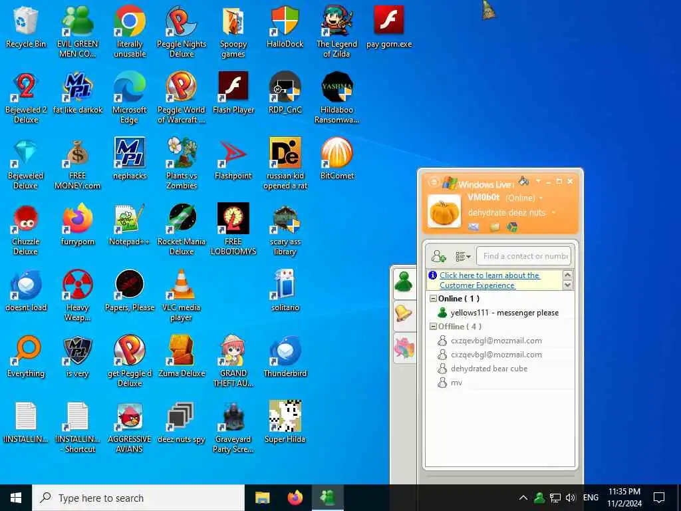This screenshot has height=511, width=681.
Task: Select the solitario desktop icon
Action: 285,291
